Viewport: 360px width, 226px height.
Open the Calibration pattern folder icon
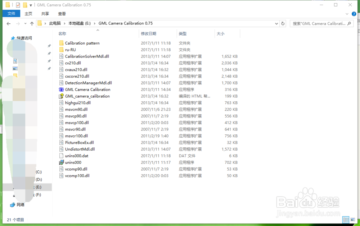61,43
